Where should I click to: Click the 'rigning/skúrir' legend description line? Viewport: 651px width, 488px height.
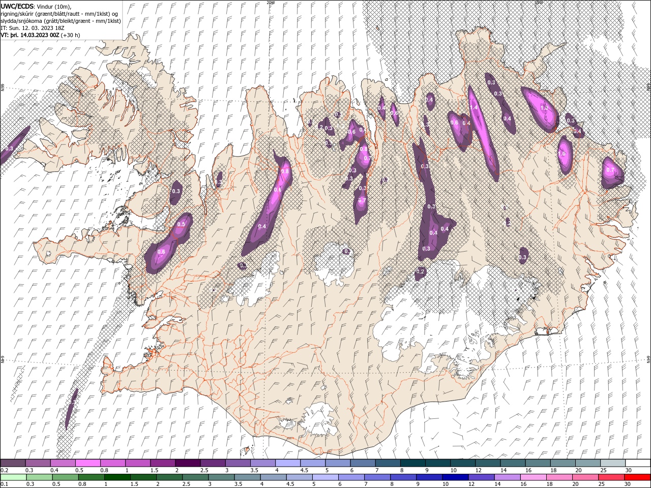(x=60, y=14)
